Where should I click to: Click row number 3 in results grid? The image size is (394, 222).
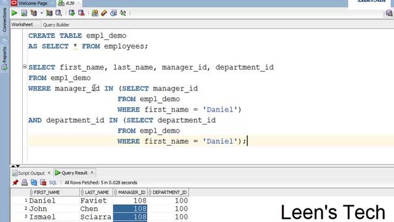[x=26, y=216]
